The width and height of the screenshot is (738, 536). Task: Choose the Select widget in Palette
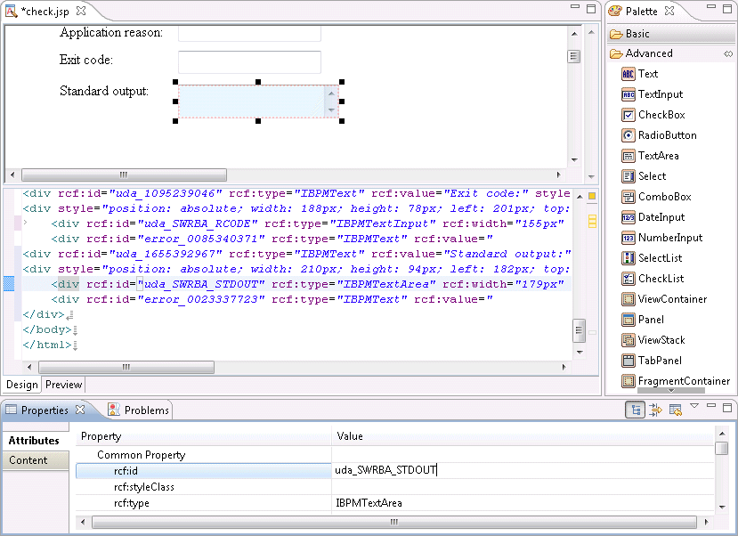pos(644,176)
